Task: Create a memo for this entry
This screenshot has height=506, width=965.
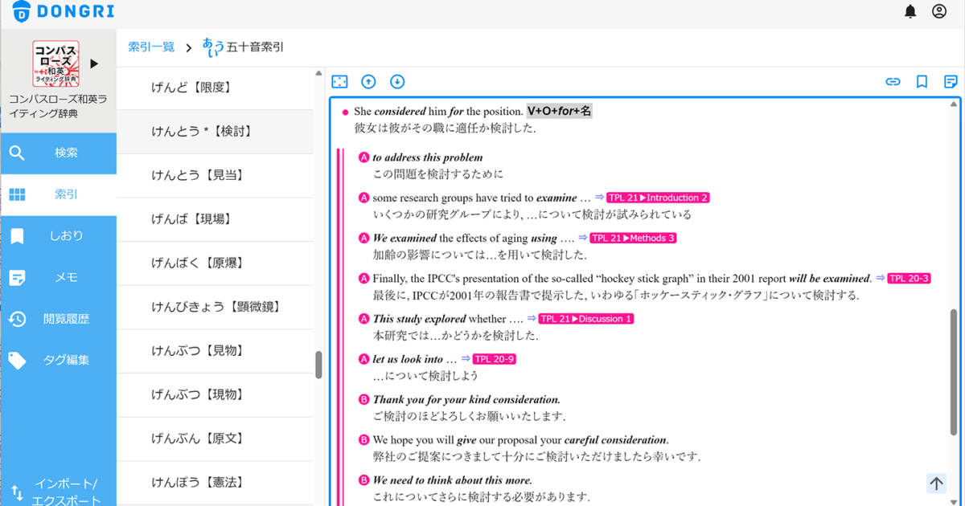Action: [x=951, y=81]
